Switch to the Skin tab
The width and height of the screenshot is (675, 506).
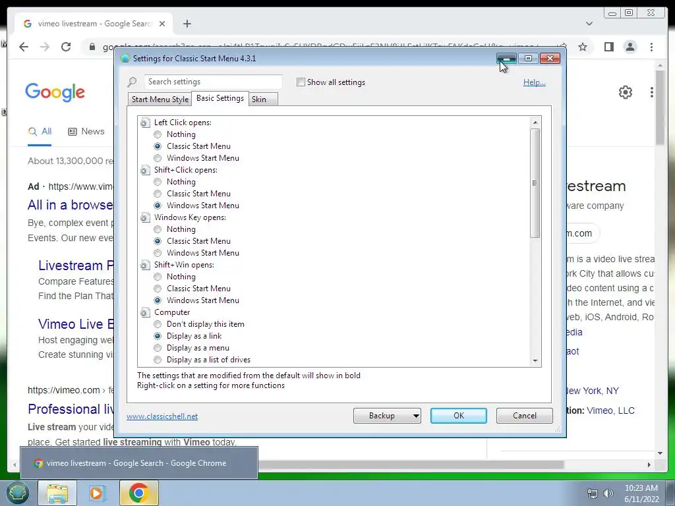(262, 99)
